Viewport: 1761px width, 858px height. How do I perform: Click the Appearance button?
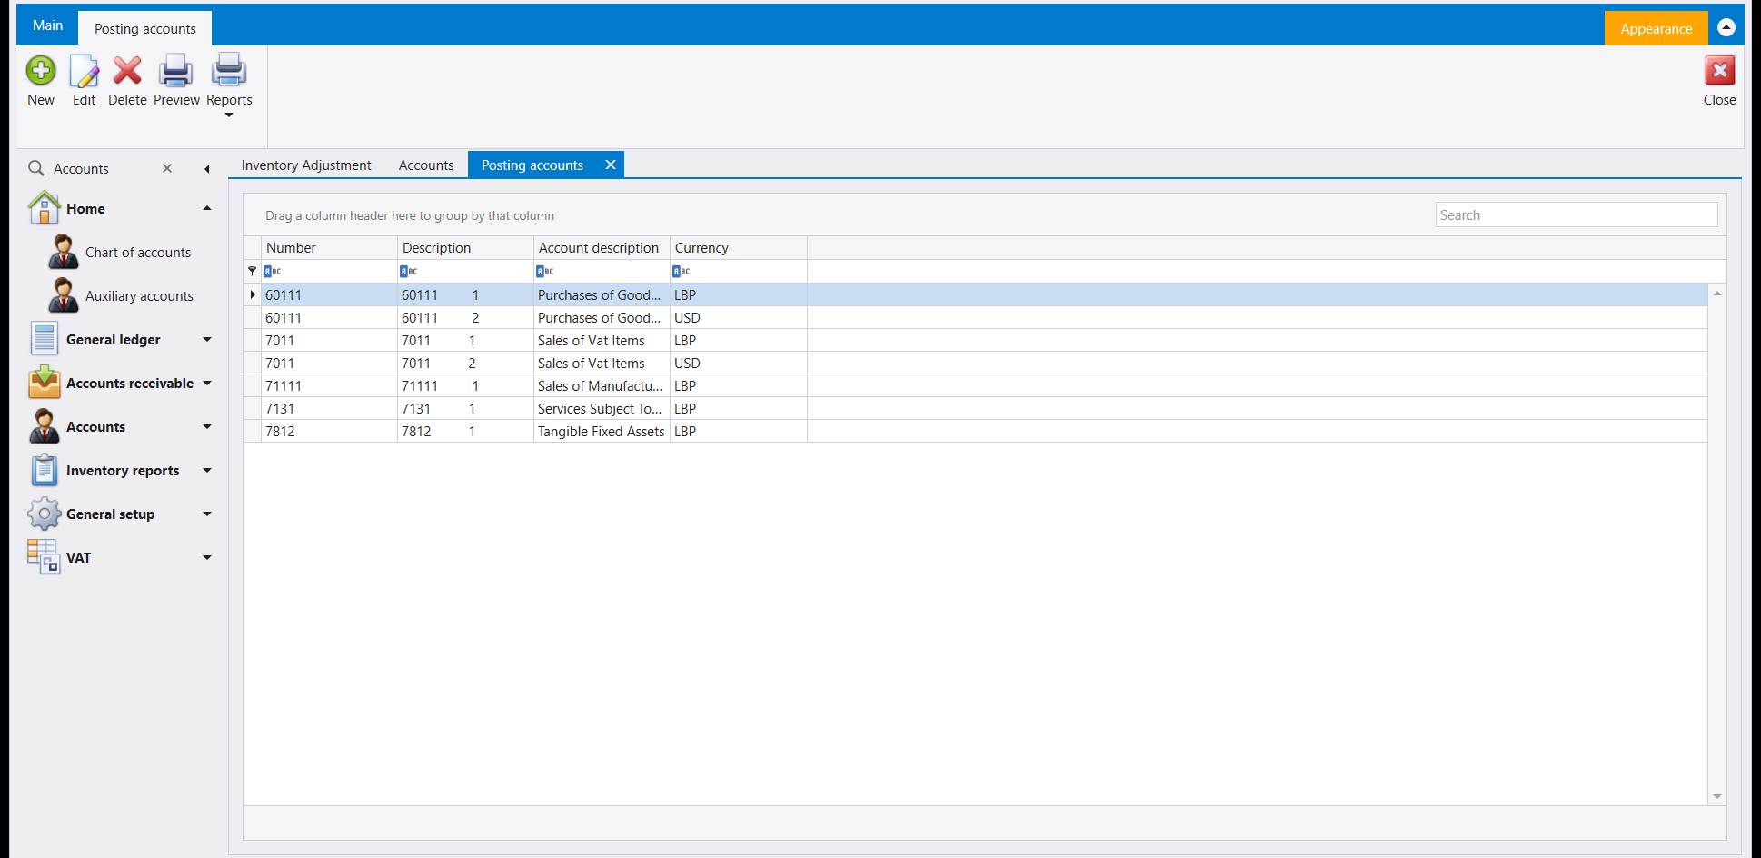[1657, 28]
